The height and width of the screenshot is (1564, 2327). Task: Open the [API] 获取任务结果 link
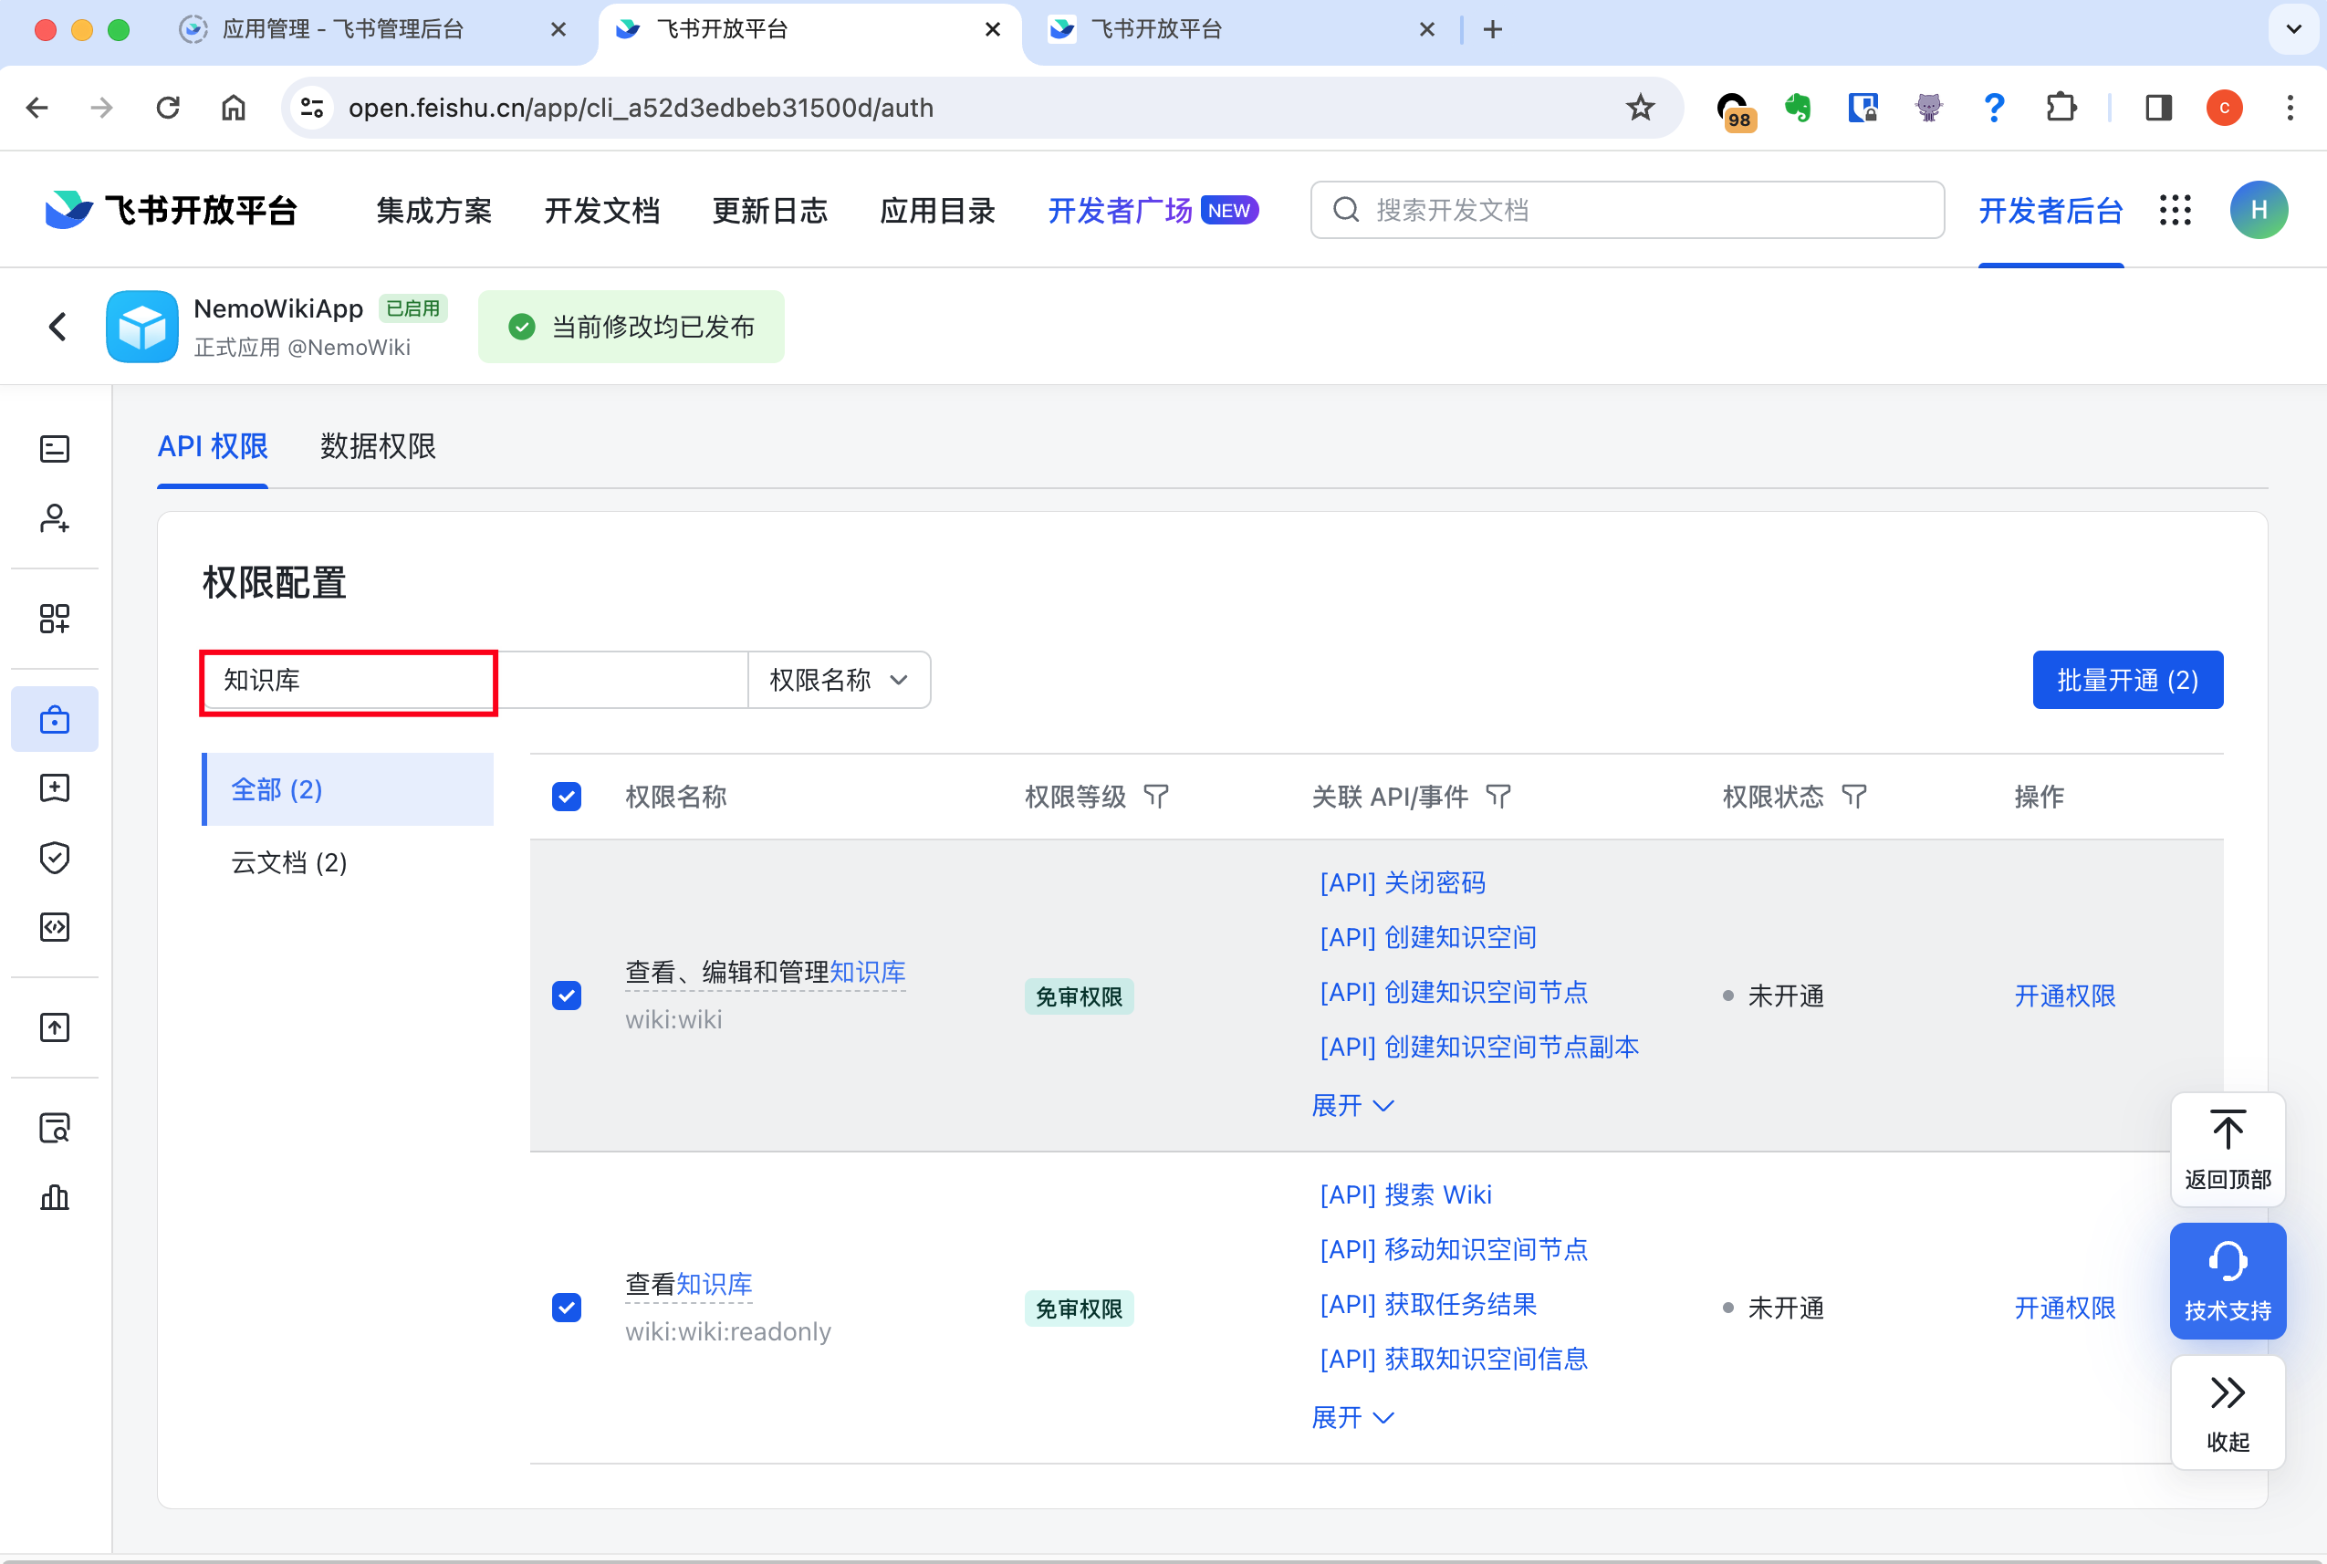pyautogui.click(x=1427, y=1305)
